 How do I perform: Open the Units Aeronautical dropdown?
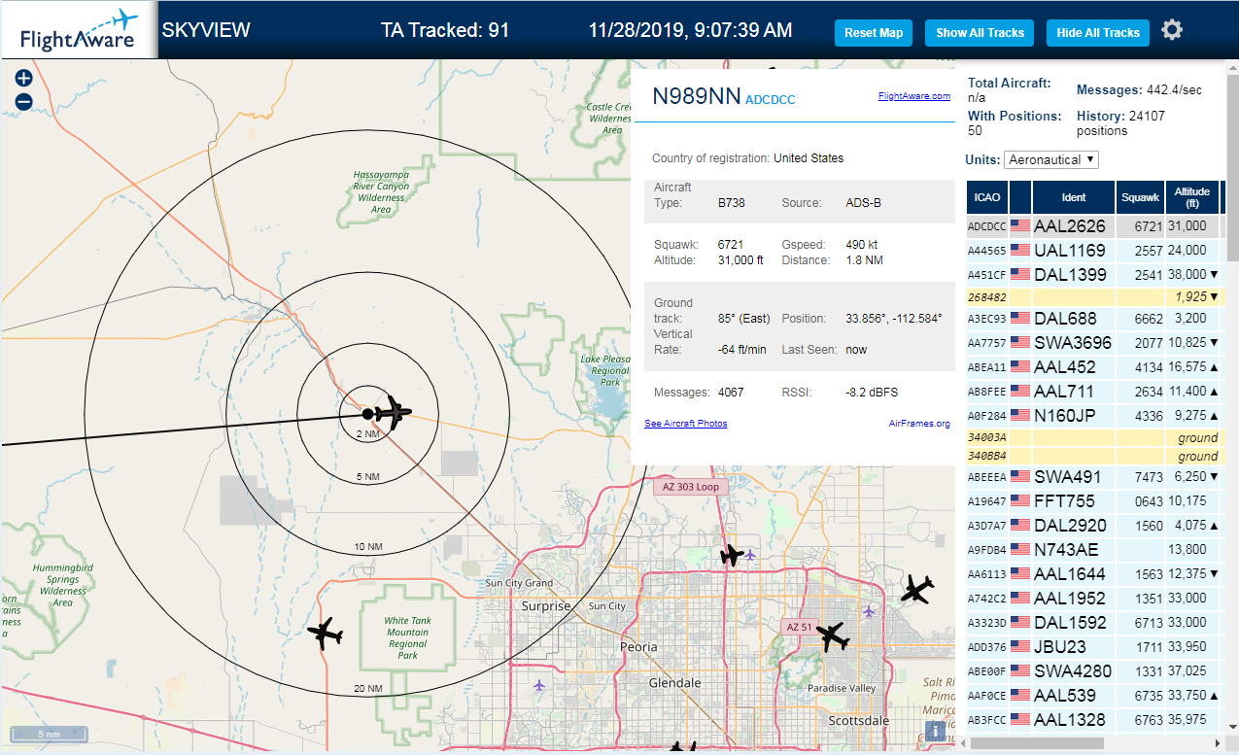pyautogui.click(x=1051, y=159)
